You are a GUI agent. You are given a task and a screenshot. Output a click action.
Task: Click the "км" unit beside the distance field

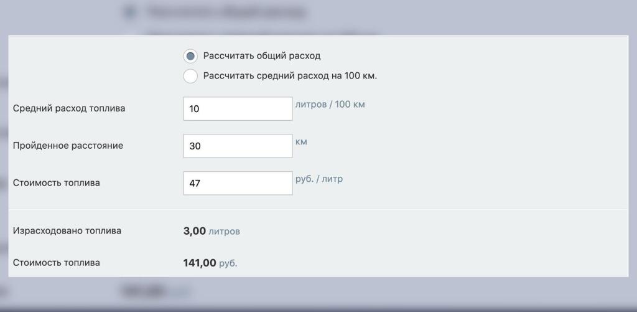tap(301, 142)
